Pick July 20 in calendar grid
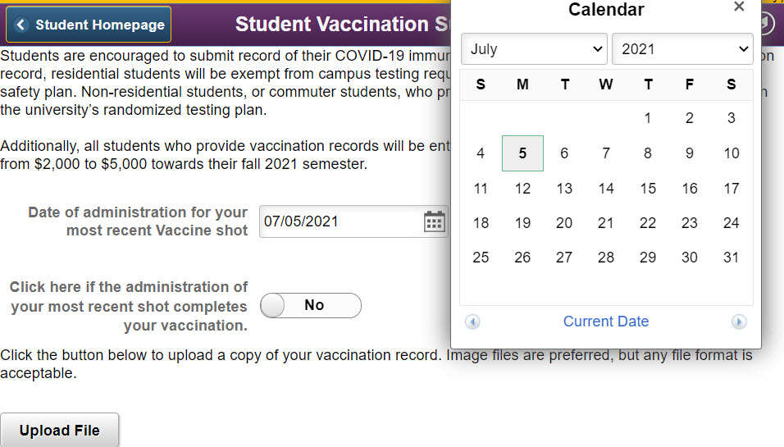This screenshot has width=784, height=447. [x=564, y=223]
